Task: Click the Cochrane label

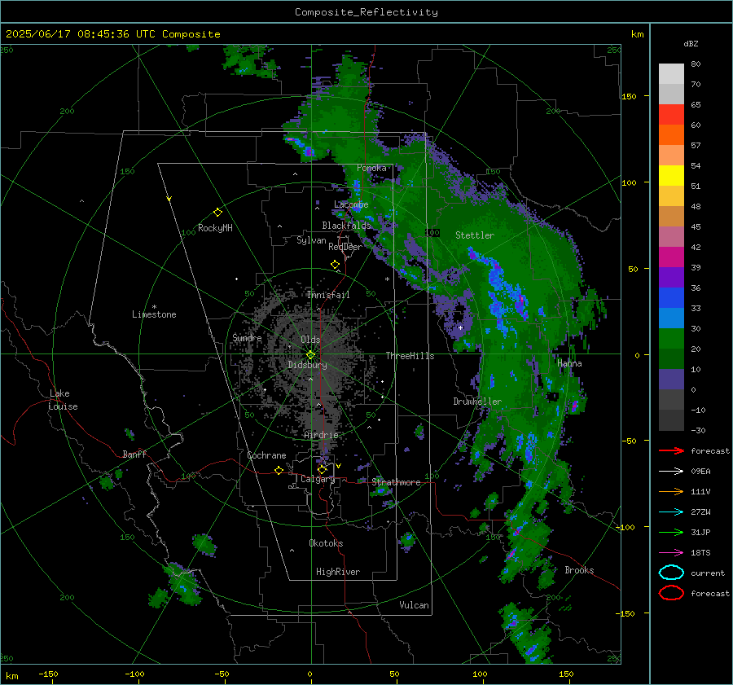Action: pos(266,455)
